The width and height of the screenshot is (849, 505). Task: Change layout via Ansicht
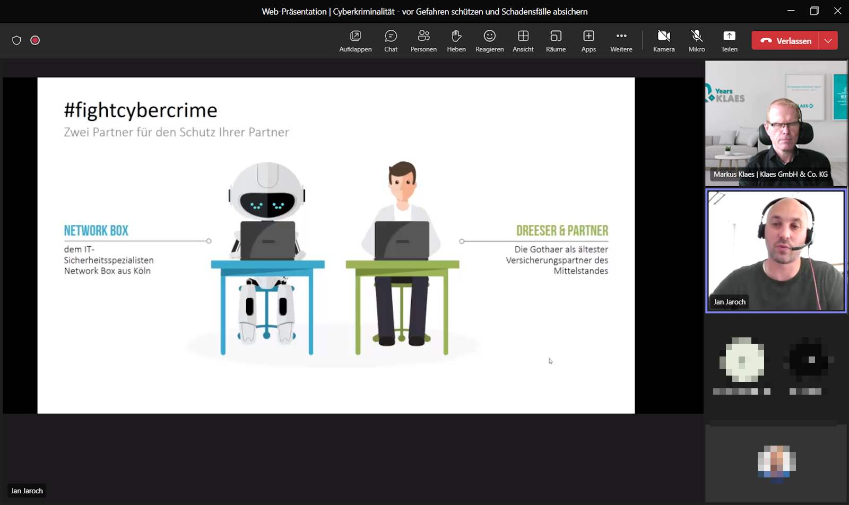[x=523, y=41]
